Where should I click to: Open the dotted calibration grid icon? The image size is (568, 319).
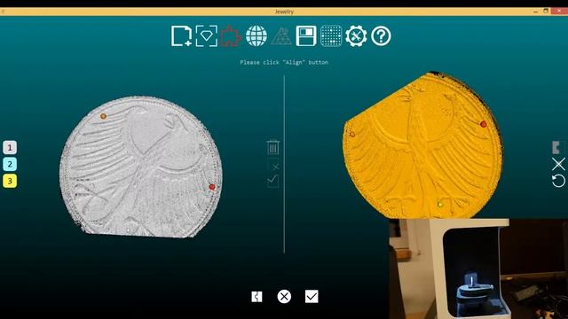331,35
